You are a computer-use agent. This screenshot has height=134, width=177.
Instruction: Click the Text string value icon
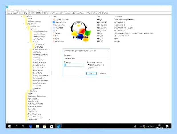coord(54,36)
